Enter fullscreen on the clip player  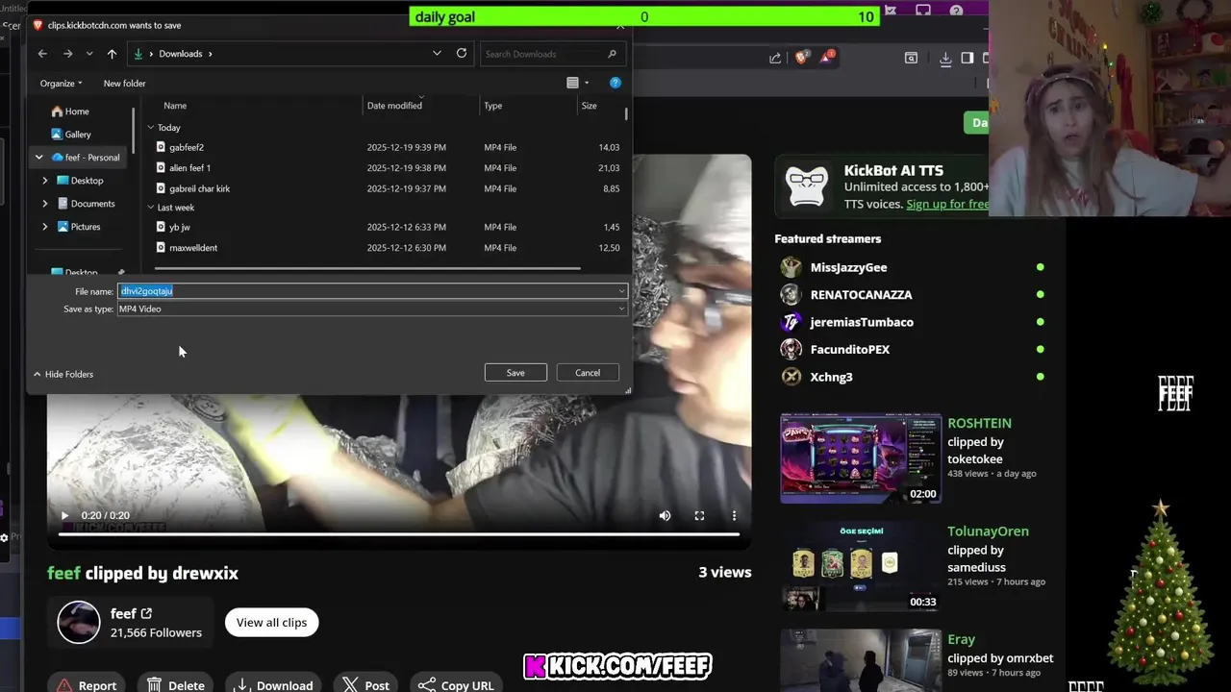699,516
